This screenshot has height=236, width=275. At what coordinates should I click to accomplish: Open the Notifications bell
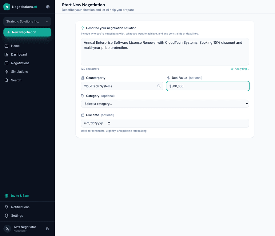(x=7, y=207)
